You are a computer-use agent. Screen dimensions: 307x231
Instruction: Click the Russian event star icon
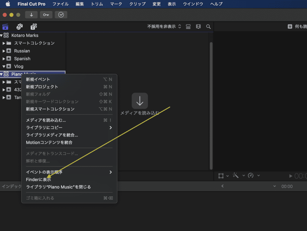point(9,51)
